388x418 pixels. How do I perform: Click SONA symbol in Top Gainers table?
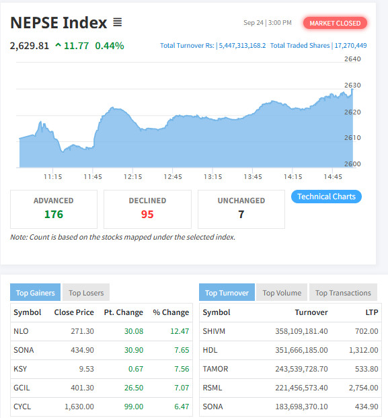click(24, 350)
